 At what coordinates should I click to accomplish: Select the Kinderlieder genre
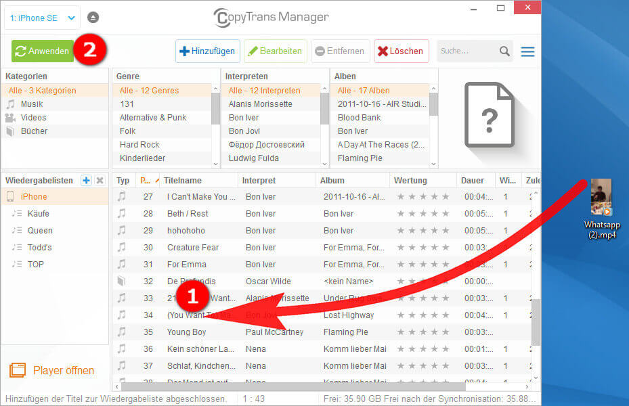pyautogui.click(x=162, y=158)
